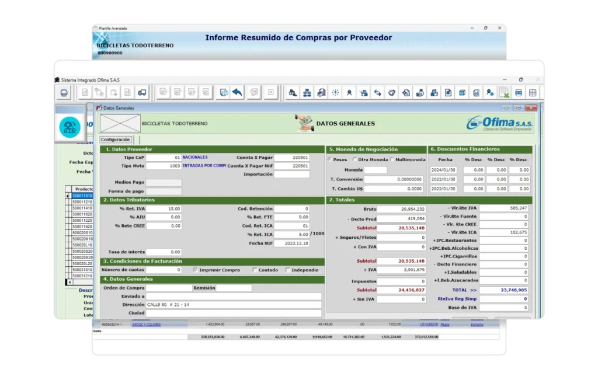Click the Vlr.Rte ICA field showing 102,675
This screenshot has width=598, height=383.
[x=504, y=232]
